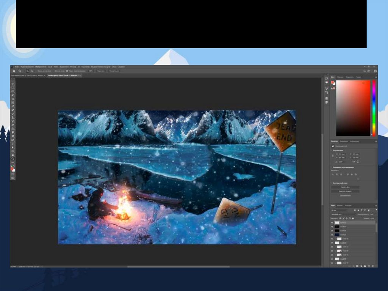
Task: Select the Eraser tool
Action: pyautogui.click(x=13, y=125)
